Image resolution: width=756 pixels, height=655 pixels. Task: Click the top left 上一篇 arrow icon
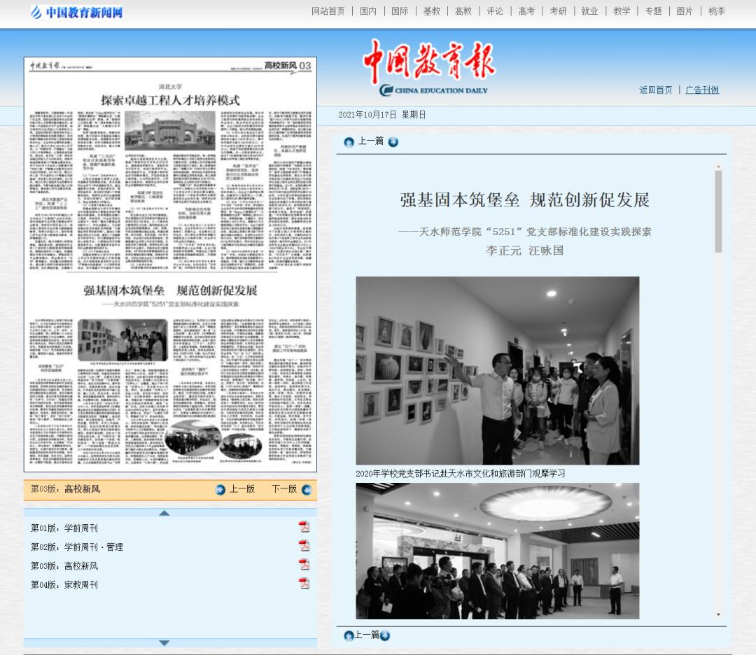(349, 142)
